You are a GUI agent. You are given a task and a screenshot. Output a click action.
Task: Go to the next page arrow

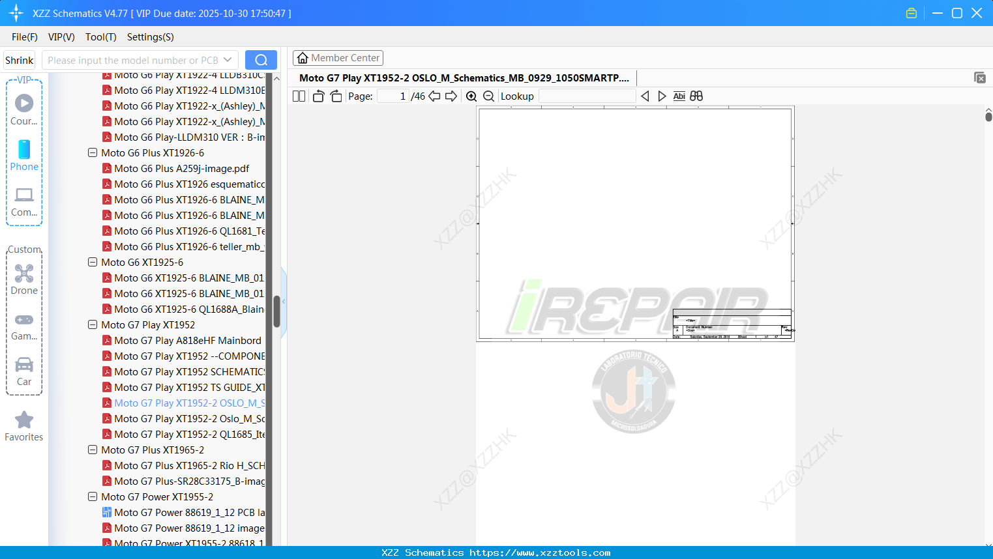pyautogui.click(x=451, y=96)
